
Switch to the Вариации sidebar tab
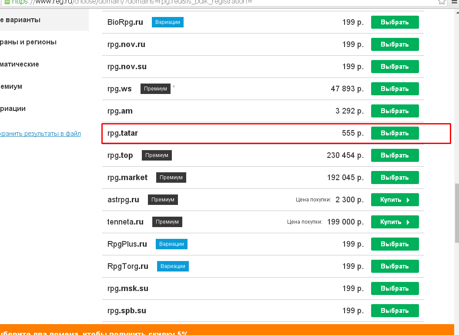pyautogui.click(x=13, y=109)
